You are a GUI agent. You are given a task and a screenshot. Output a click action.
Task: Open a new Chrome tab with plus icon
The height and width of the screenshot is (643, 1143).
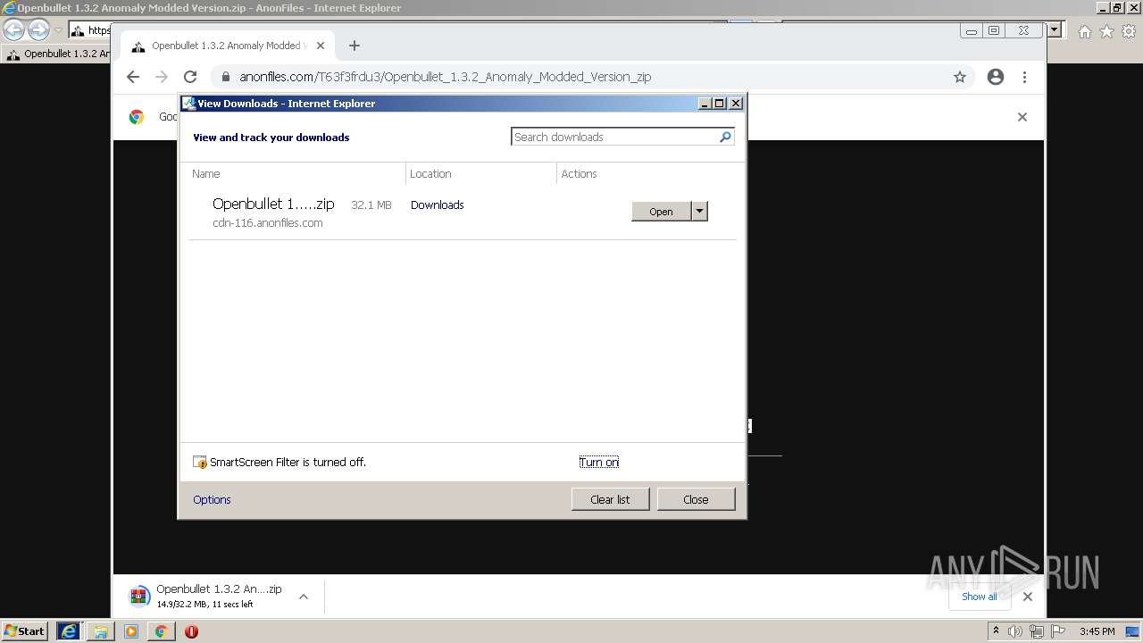pyautogui.click(x=355, y=46)
